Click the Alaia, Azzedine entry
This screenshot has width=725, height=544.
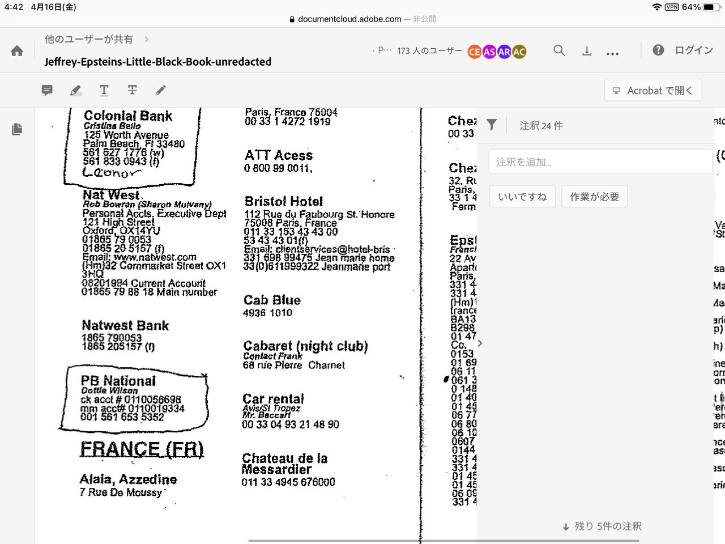click(x=128, y=479)
